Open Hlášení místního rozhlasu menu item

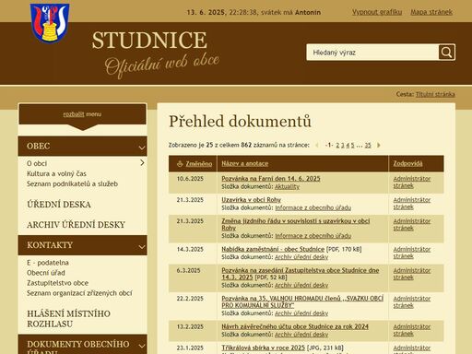(x=68, y=319)
